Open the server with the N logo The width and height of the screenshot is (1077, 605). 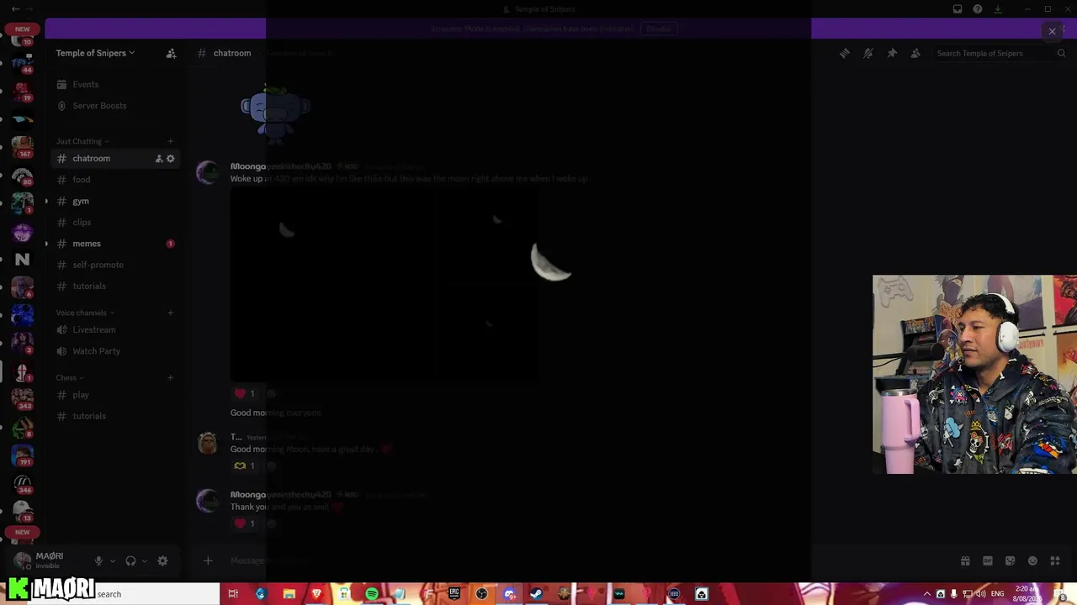[23, 259]
